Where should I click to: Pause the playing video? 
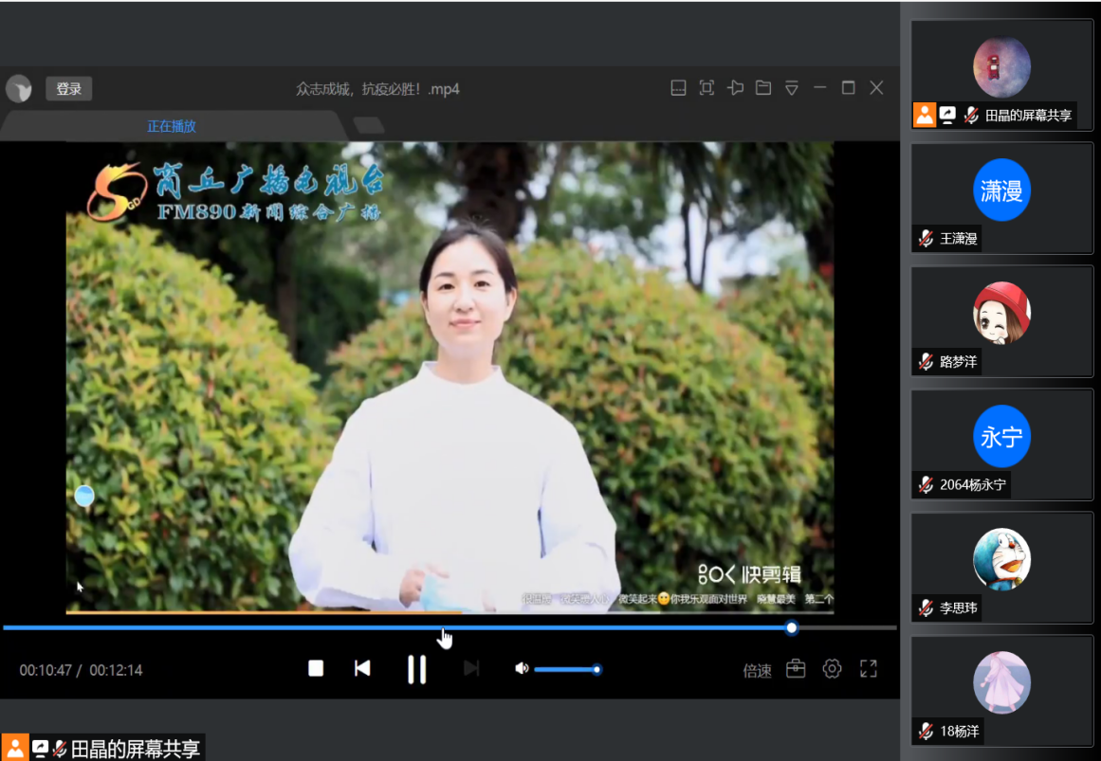click(416, 669)
